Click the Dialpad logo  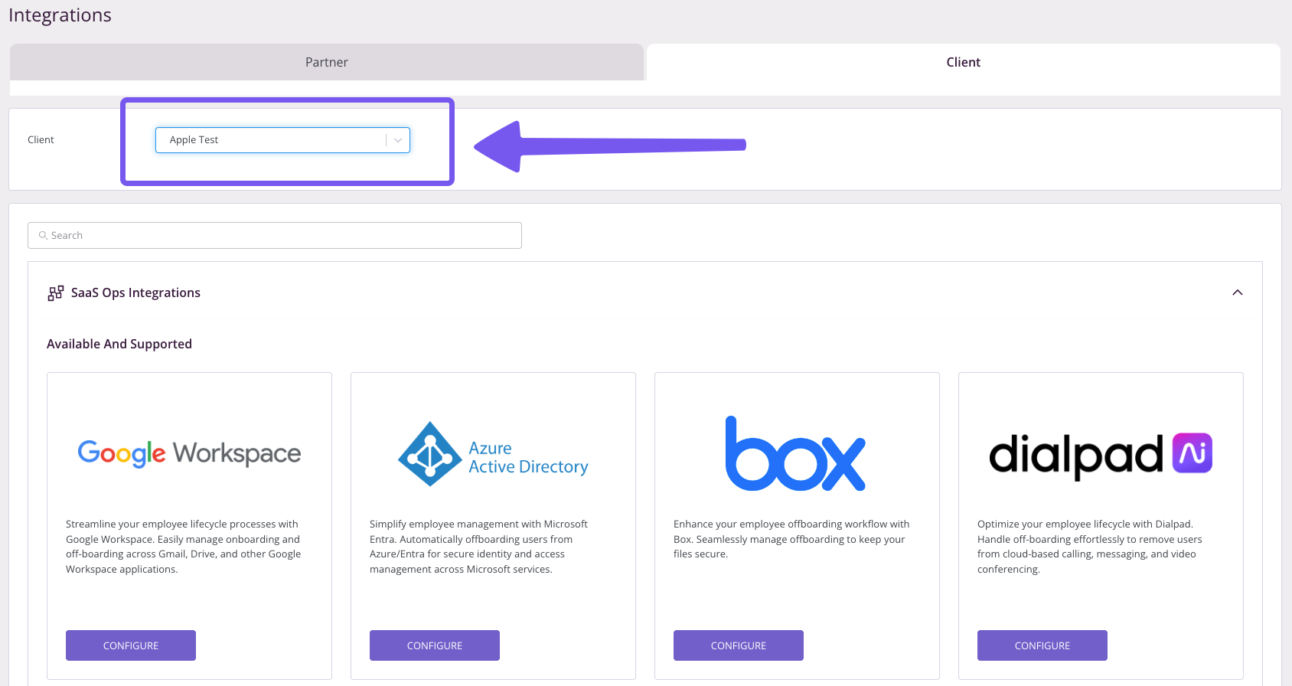[x=1101, y=456]
